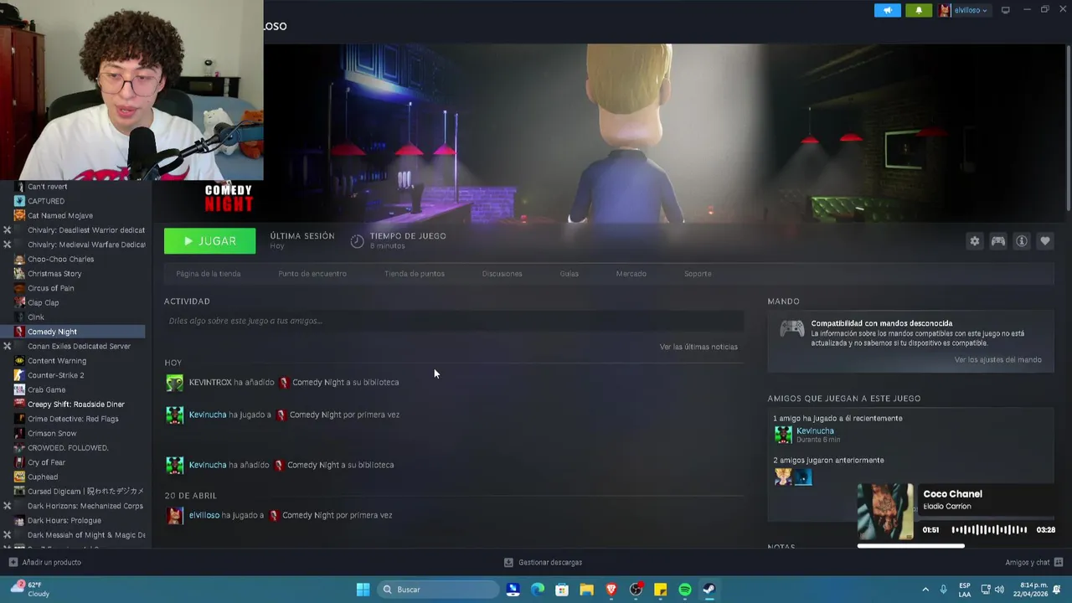The image size is (1072, 603).
Task: Open Spotify from taskbar
Action: tap(684, 590)
